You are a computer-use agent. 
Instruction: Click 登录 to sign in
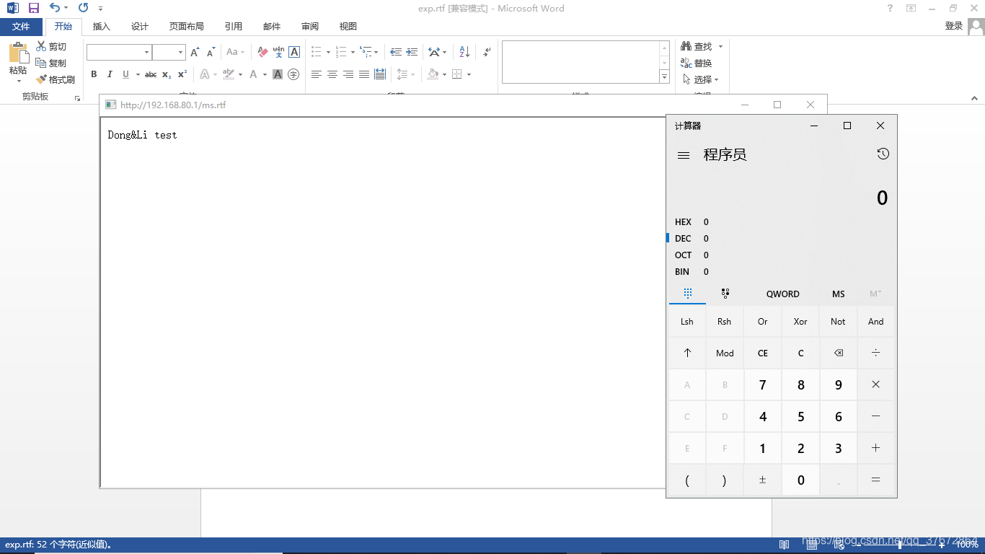954,26
